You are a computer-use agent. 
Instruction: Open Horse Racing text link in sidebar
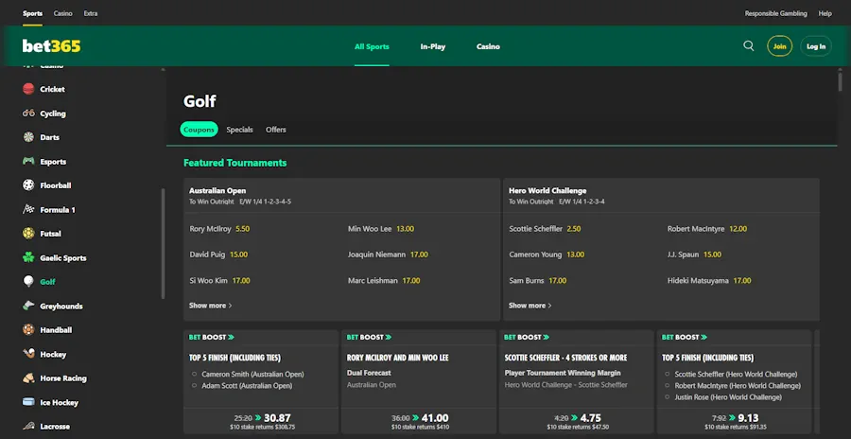pos(63,378)
